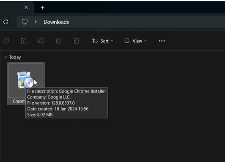This screenshot has width=225, height=162.
Task: Click the Share icon in toolbar
Action: (59, 41)
